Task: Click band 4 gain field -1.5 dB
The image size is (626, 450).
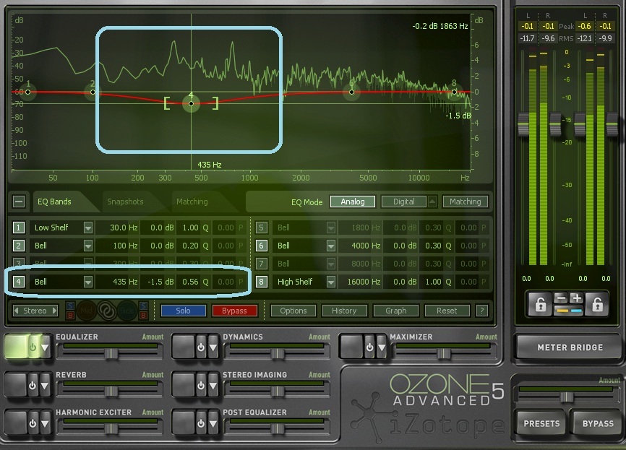Action: [x=158, y=282]
